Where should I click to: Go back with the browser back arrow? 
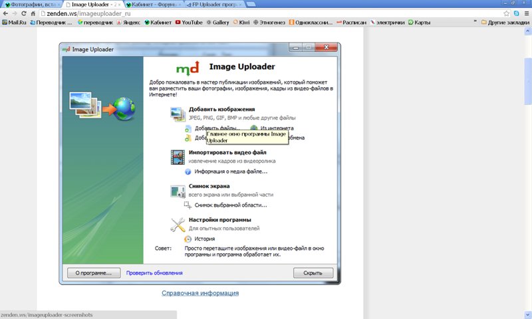click(5, 13)
